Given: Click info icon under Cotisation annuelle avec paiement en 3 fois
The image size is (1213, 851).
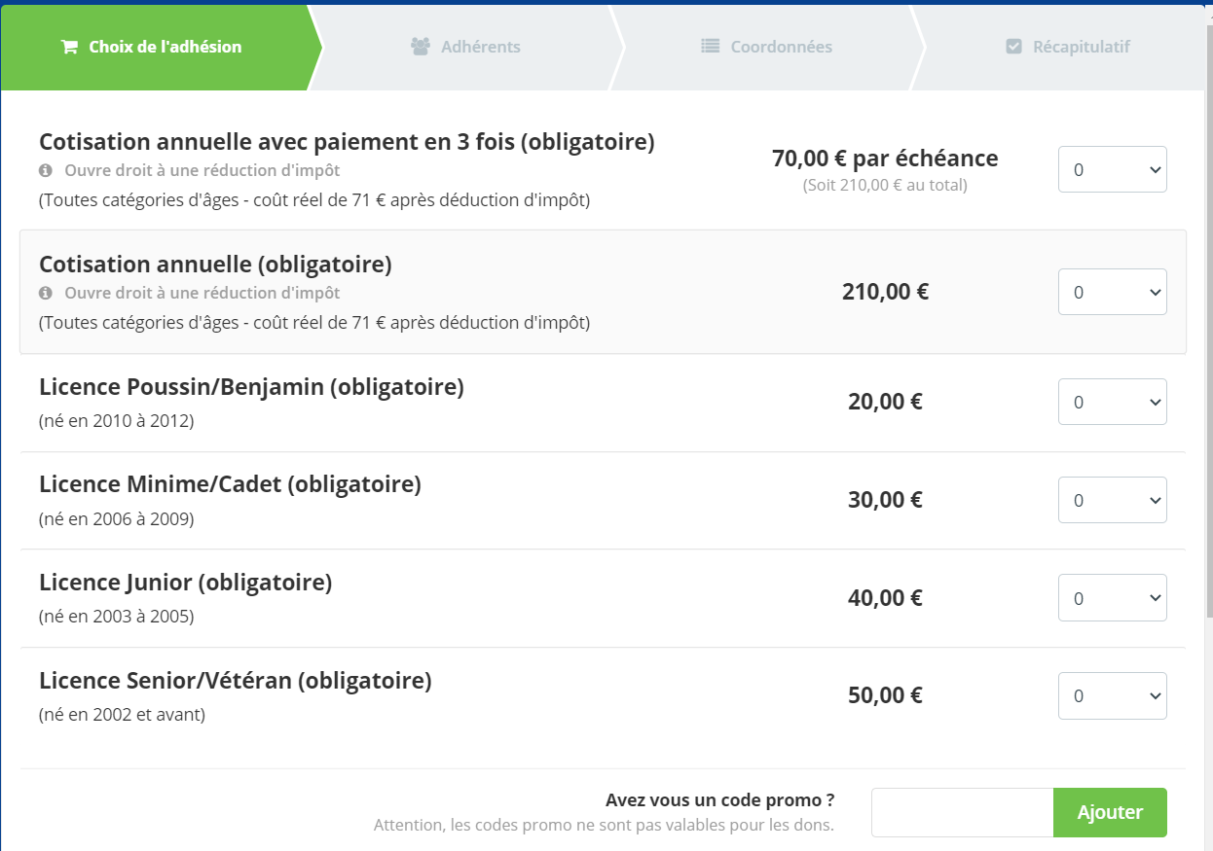Looking at the screenshot, I should click(x=45, y=170).
